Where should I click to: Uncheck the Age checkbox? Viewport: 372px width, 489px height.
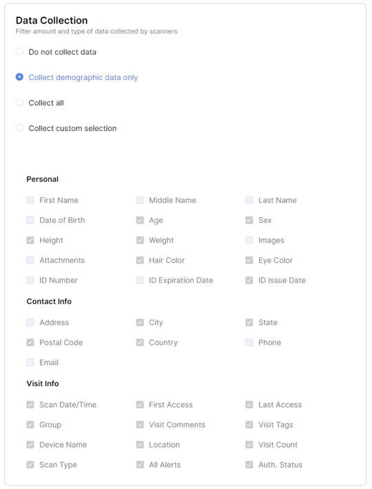pyautogui.click(x=140, y=220)
